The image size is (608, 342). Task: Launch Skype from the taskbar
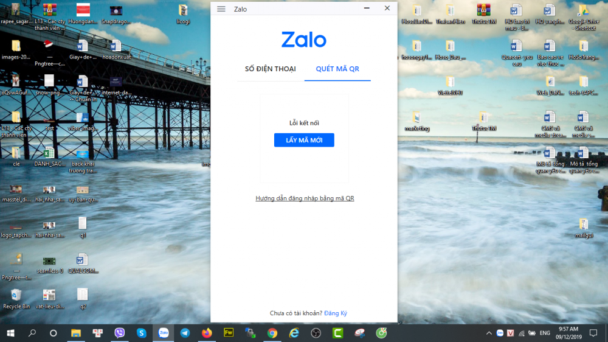pos(142,333)
